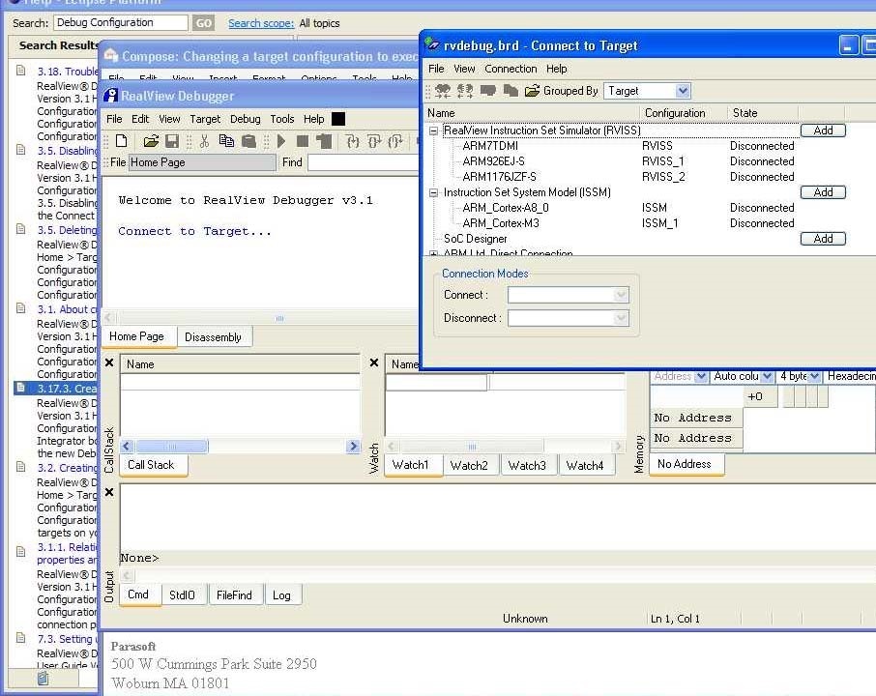This screenshot has height=696, width=876.
Task: Open the Connect mode dropdown
Action: tap(621, 295)
